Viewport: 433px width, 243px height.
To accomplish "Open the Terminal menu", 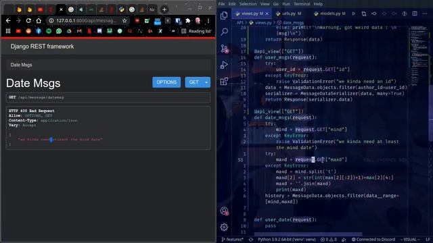I will [302, 4].
